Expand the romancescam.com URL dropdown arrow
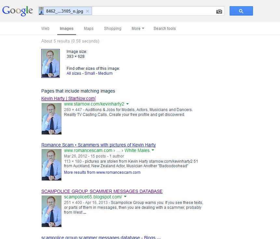 pyautogui.click(x=153, y=150)
